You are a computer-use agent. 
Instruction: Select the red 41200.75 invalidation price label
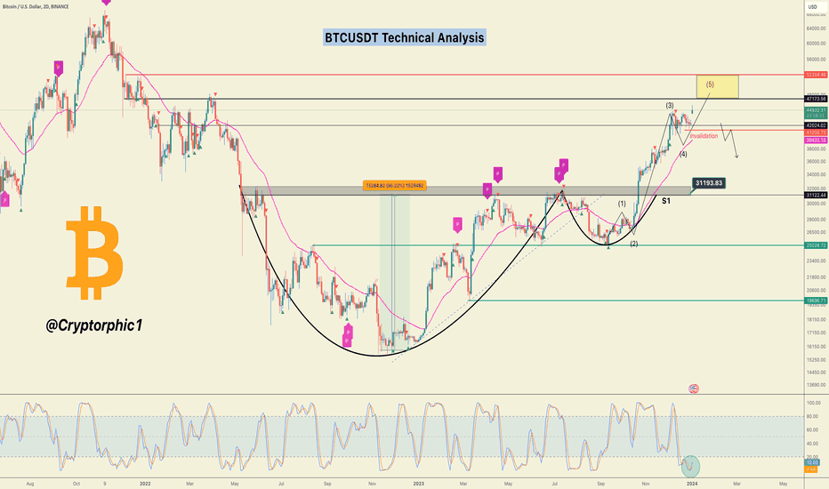pyautogui.click(x=817, y=132)
